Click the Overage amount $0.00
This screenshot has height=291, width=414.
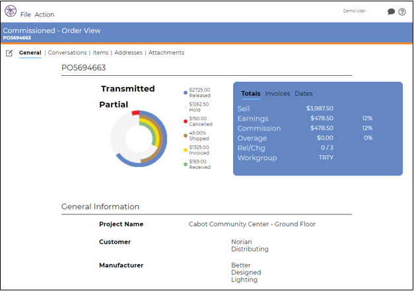pos(325,138)
